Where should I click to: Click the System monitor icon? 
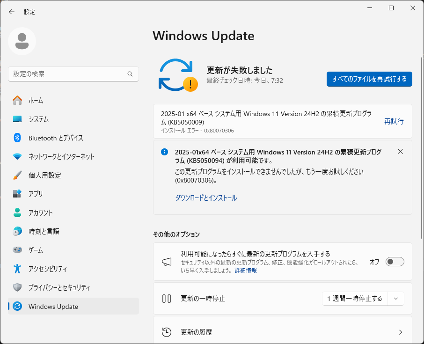click(x=17, y=119)
